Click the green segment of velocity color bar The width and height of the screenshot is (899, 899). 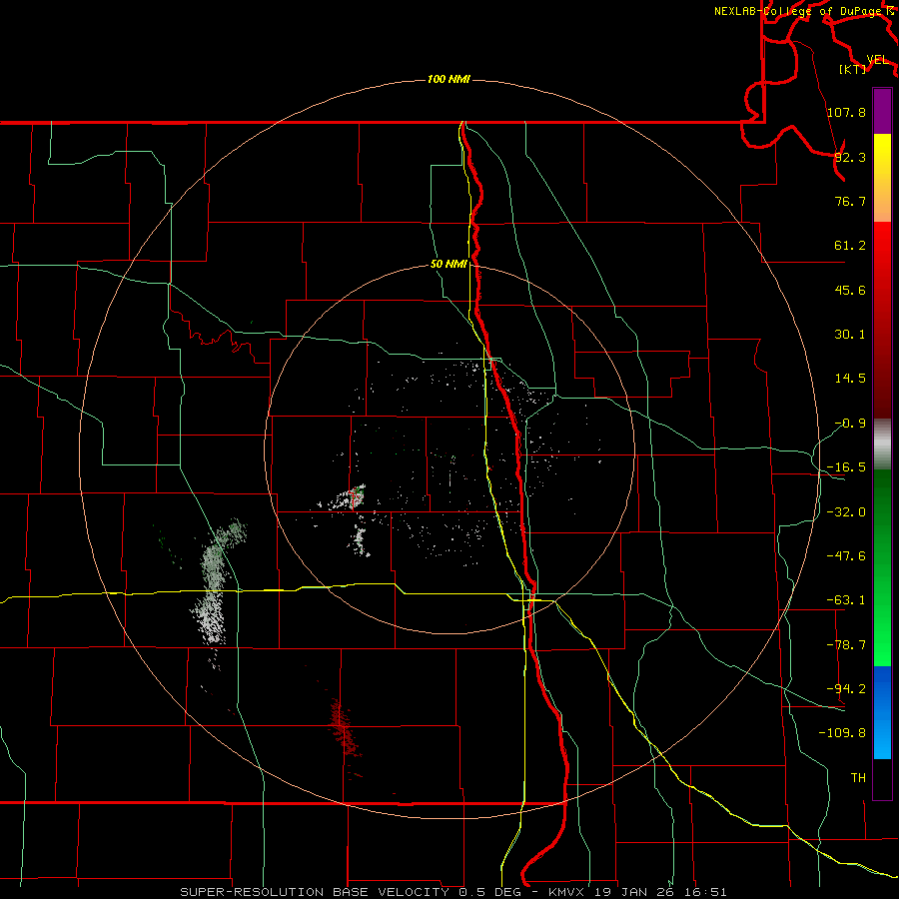882,567
